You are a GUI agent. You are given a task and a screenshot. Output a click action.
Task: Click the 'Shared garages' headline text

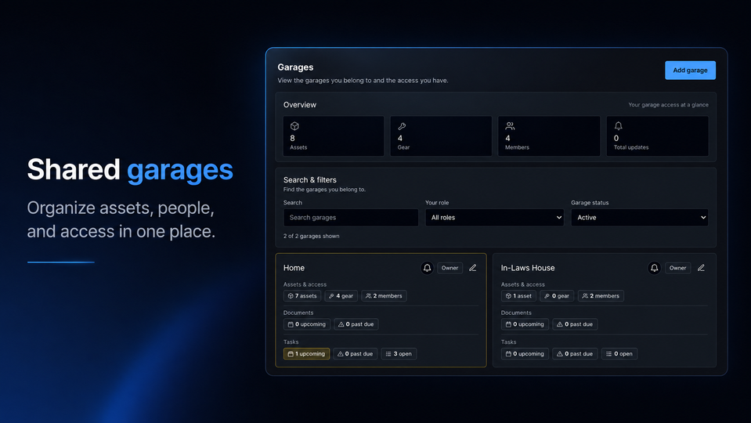(x=130, y=169)
